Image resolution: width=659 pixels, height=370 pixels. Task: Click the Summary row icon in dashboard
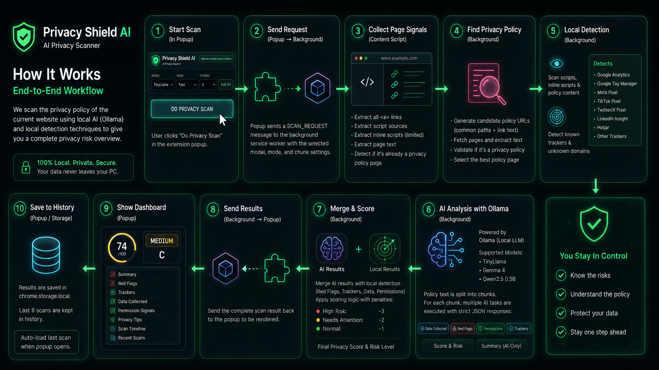coord(113,274)
